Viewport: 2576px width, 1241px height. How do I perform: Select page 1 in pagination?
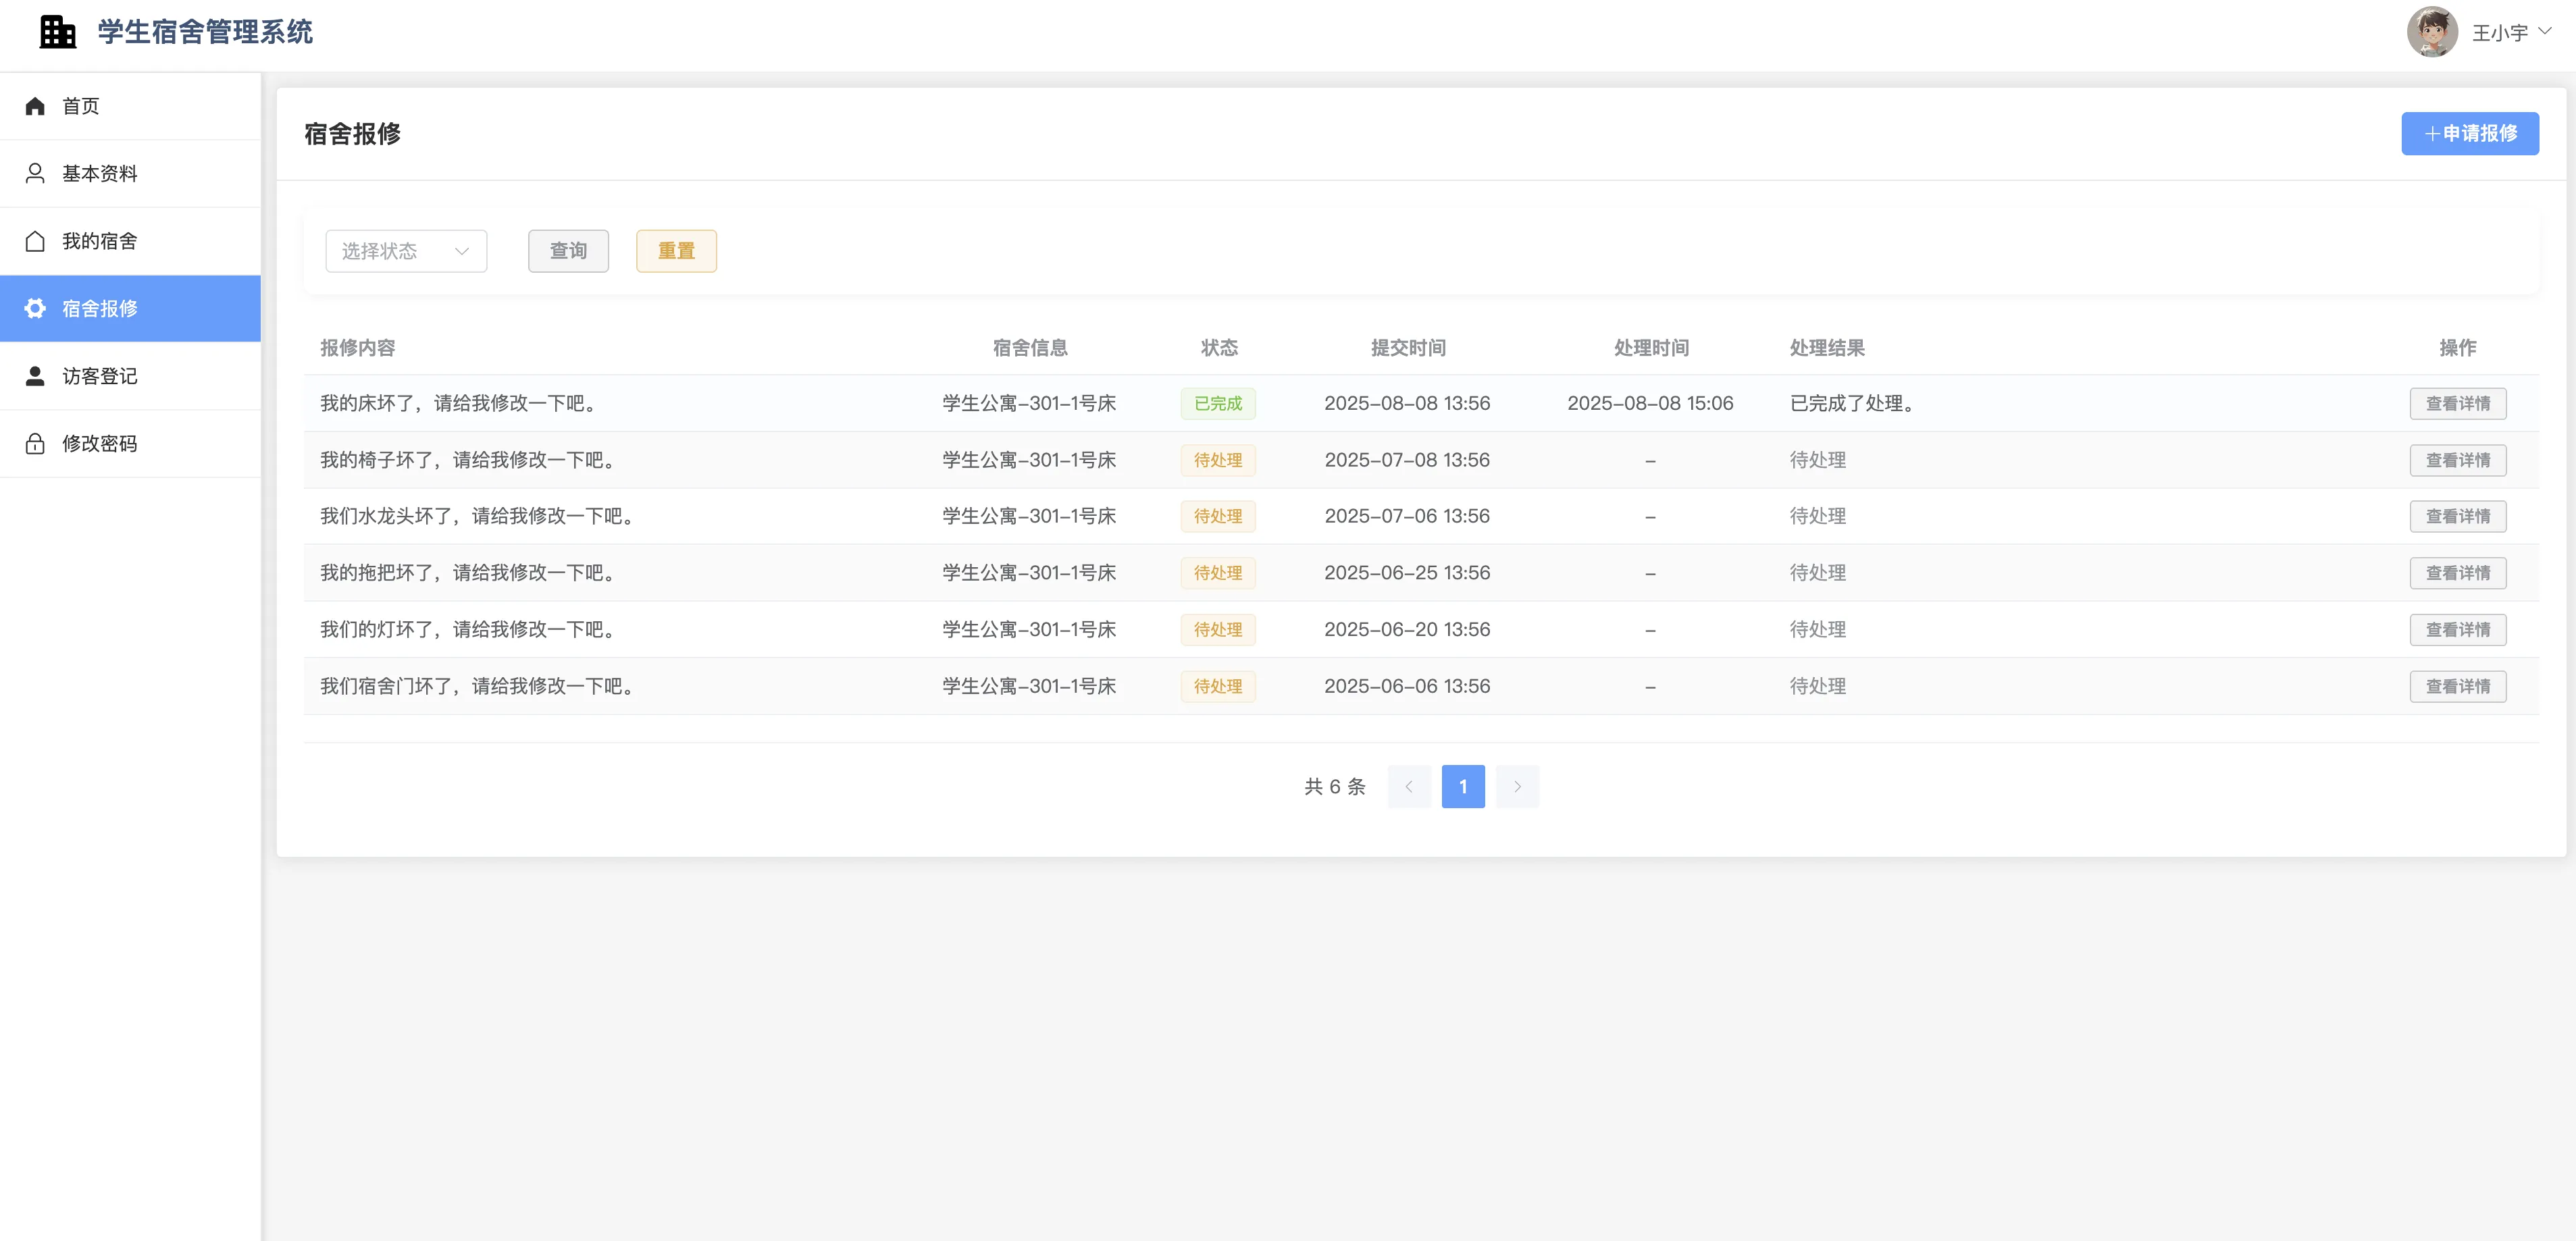(x=1462, y=786)
